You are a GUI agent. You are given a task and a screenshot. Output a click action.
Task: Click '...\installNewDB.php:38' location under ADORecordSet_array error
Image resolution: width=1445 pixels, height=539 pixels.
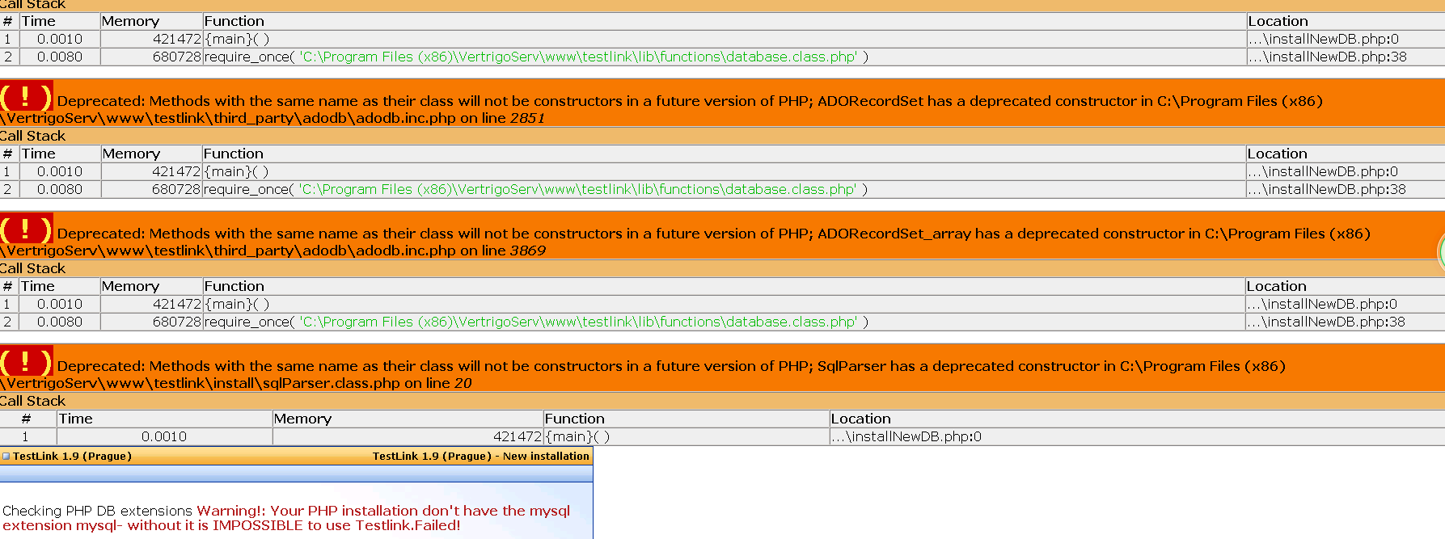pos(1325,322)
